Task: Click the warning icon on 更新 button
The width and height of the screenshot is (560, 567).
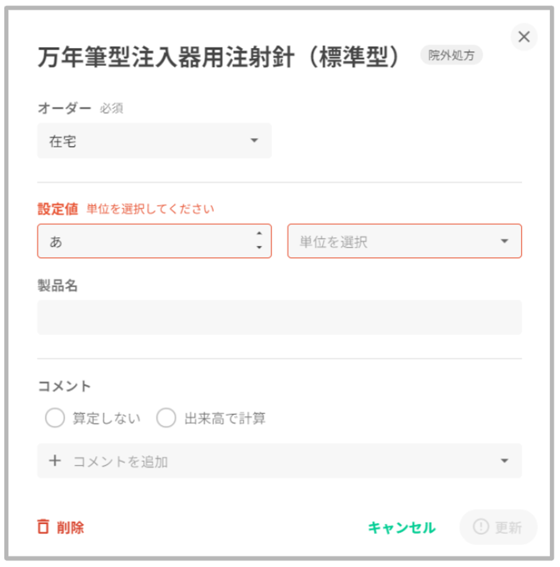Action: click(480, 526)
